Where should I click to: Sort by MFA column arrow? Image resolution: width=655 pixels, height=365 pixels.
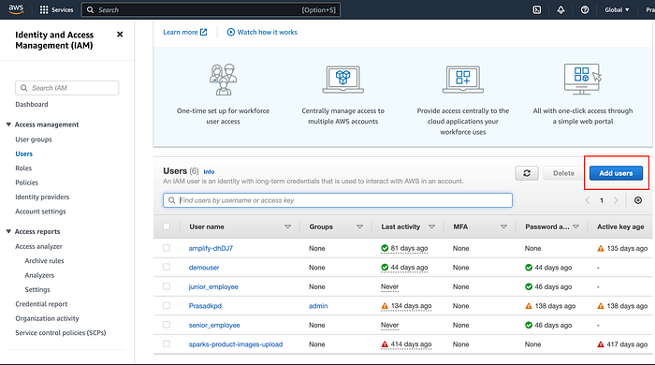pyautogui.click(x=503, y=226)
